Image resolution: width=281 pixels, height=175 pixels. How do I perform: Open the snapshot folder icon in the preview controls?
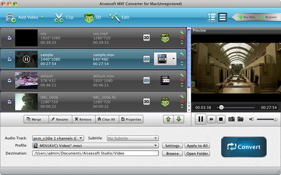tap(240, 119)
